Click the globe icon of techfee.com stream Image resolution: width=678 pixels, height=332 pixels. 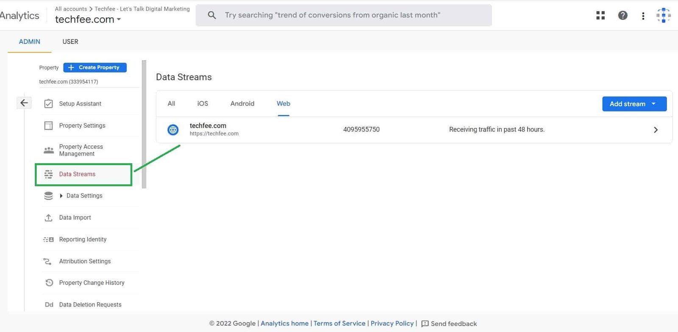click(173, 130)
